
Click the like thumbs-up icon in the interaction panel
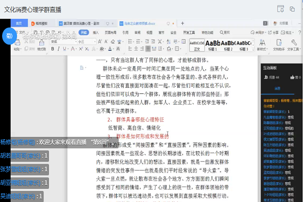tap(292, 77)
